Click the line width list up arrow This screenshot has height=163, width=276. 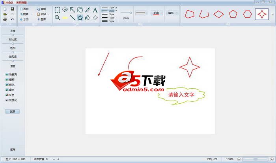(116, 7)
